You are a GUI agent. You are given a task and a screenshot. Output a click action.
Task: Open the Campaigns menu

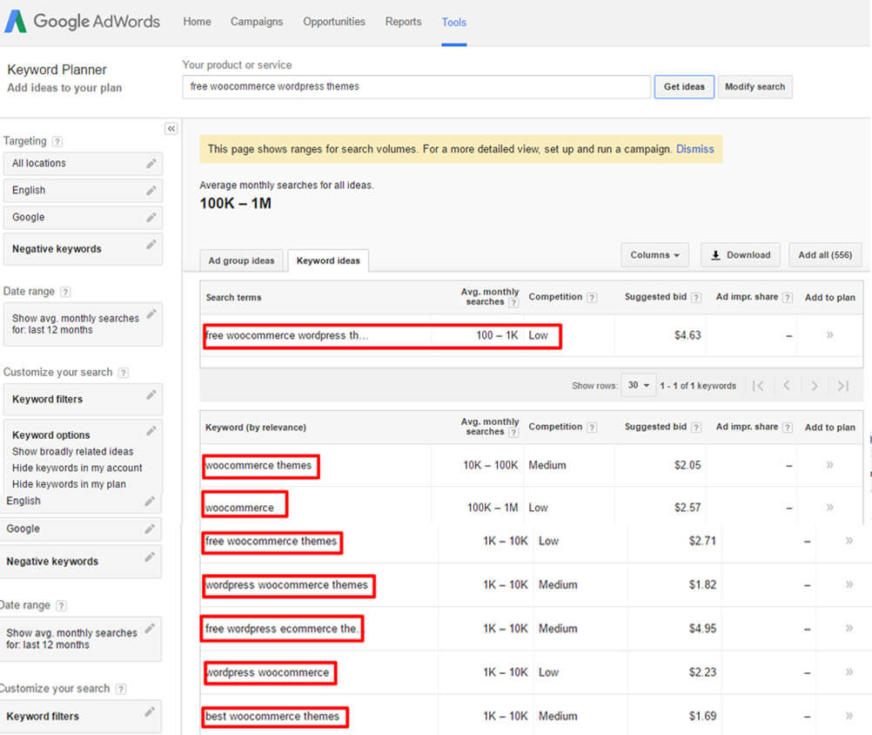tap(256, 22)
